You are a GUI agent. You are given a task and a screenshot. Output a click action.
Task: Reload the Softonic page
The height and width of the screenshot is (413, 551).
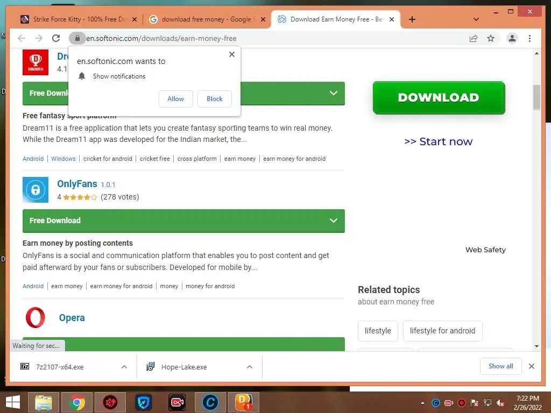(56, 38)
